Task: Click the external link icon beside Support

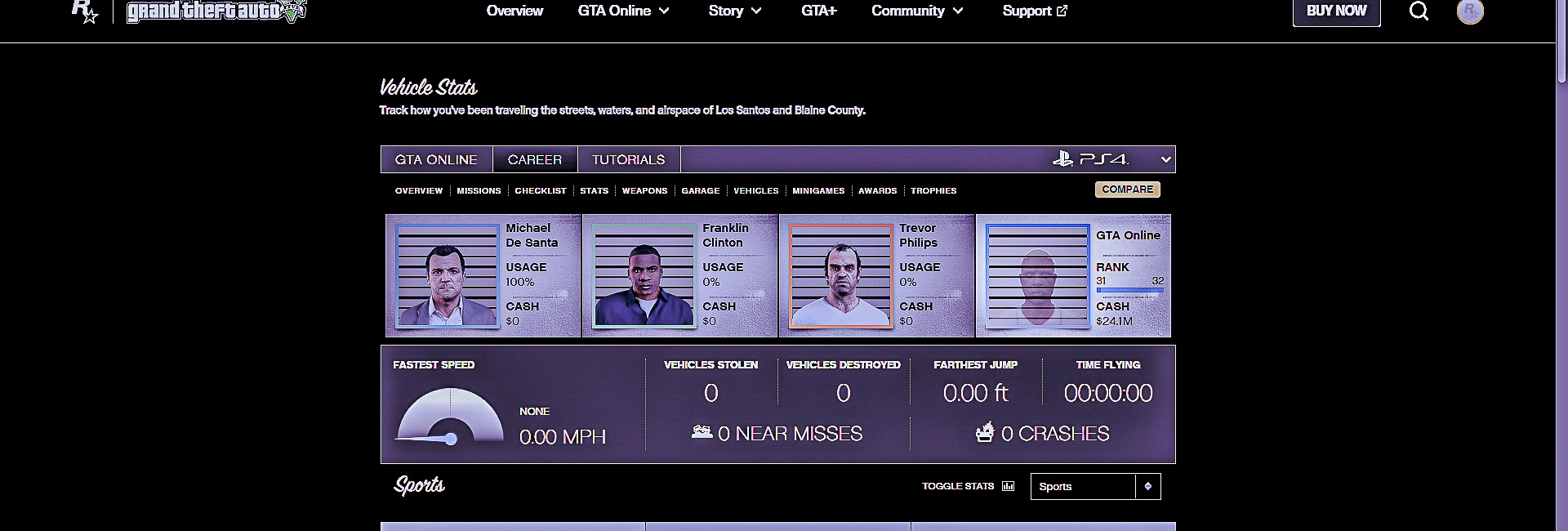Action: [x=1062, y=11]
